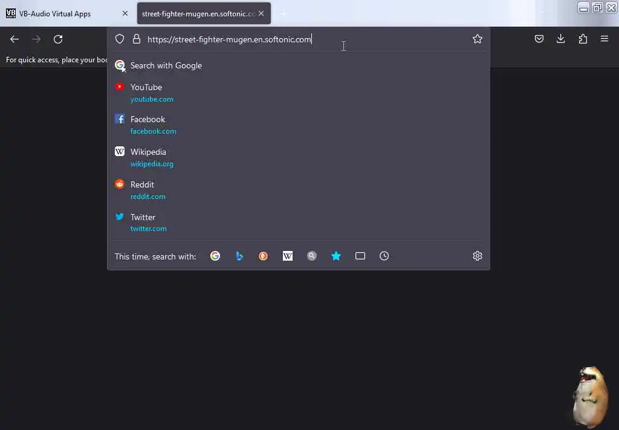Open the hamburger application menu
The height and width of the screenshot is (430, 619).
click(x=604, y=39)
